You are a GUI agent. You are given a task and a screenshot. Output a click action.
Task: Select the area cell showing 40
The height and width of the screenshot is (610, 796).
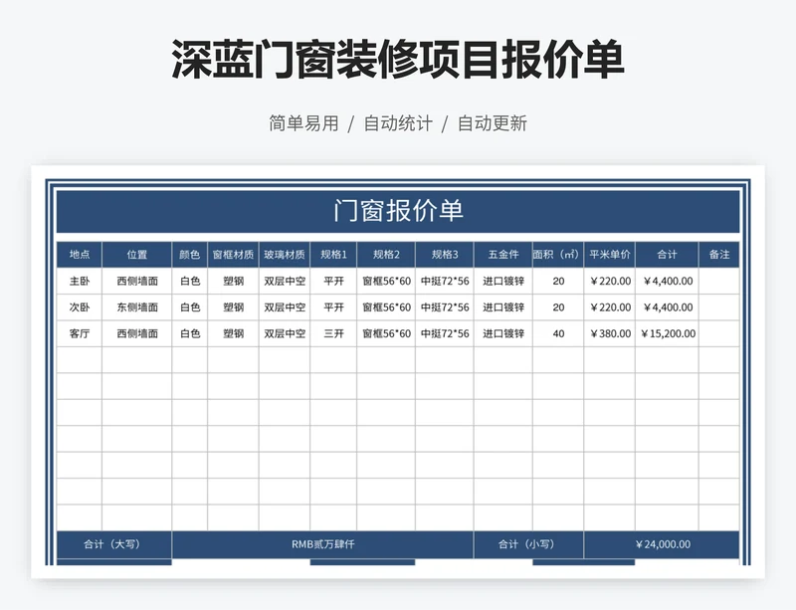(x=558, y=333)
